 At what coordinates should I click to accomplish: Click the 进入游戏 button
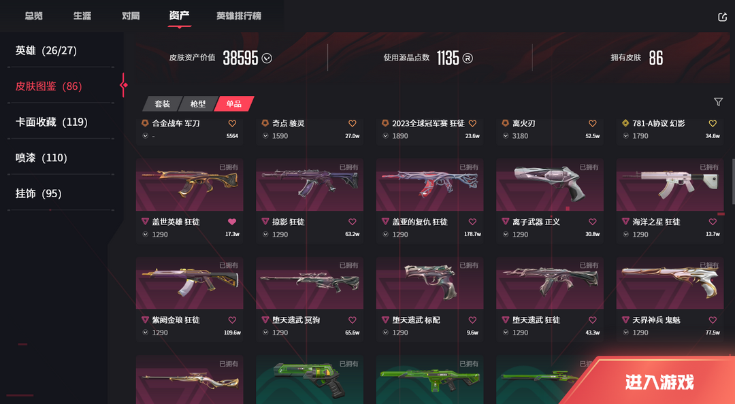659,382
